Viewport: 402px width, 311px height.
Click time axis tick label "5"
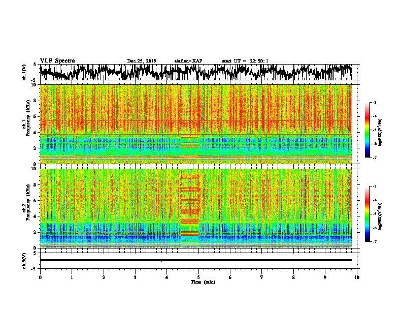[x=198, y=277]
